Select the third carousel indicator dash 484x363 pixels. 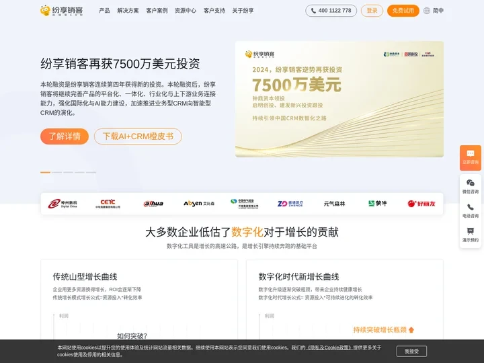pos(68,172)
